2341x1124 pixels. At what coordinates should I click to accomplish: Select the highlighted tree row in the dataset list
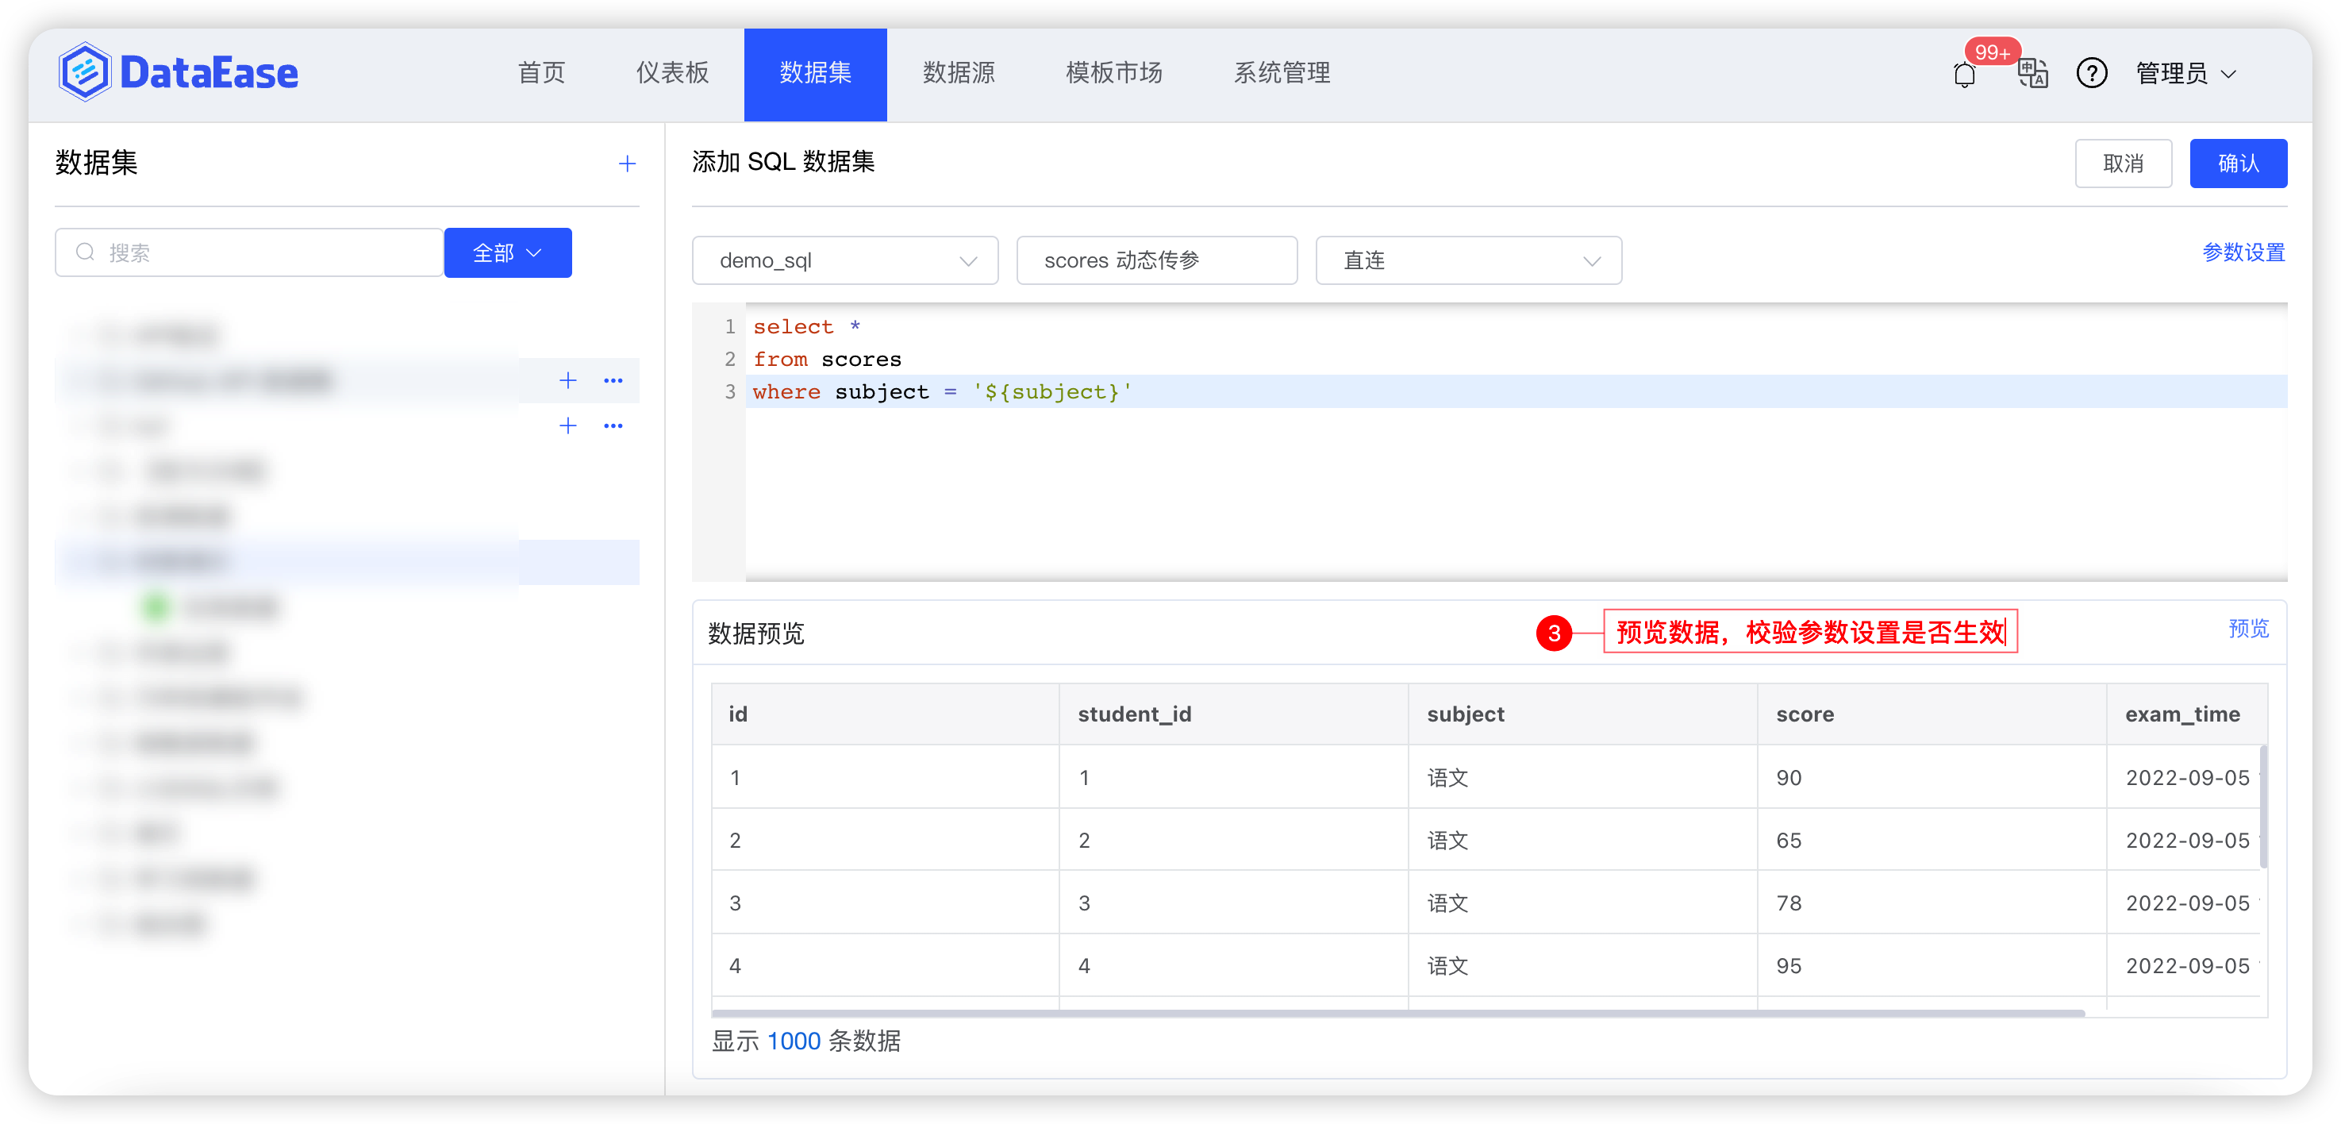click(347, 562)
